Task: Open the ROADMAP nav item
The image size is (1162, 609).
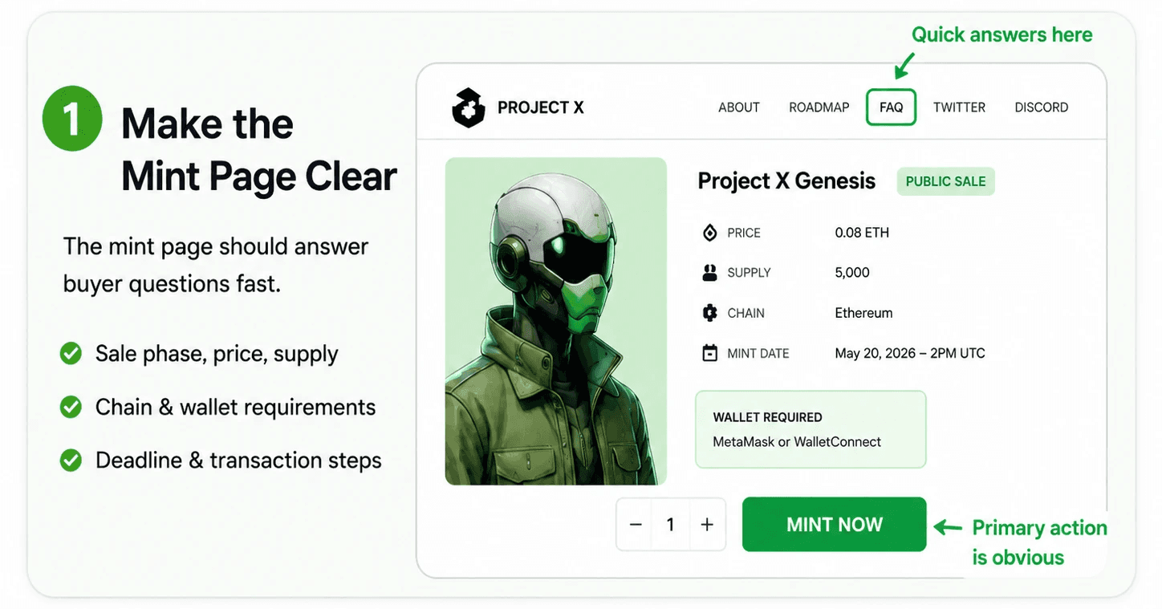Action: click(819, 108)
